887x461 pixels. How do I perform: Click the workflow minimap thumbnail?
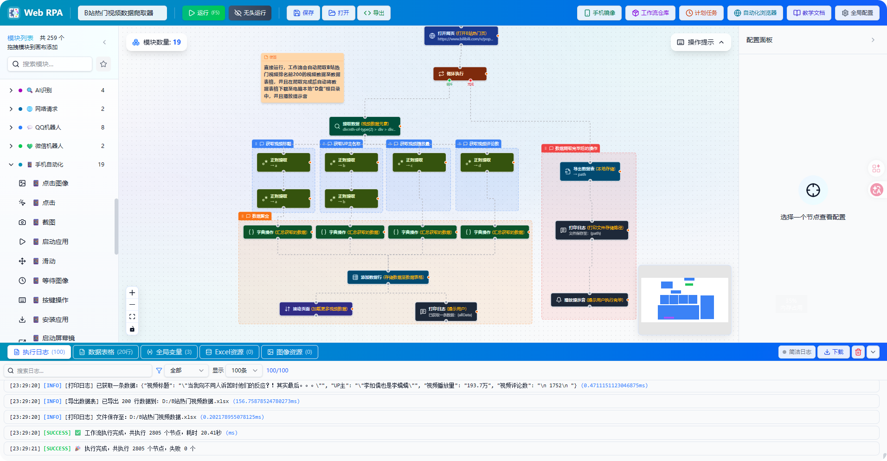point(684,300)
